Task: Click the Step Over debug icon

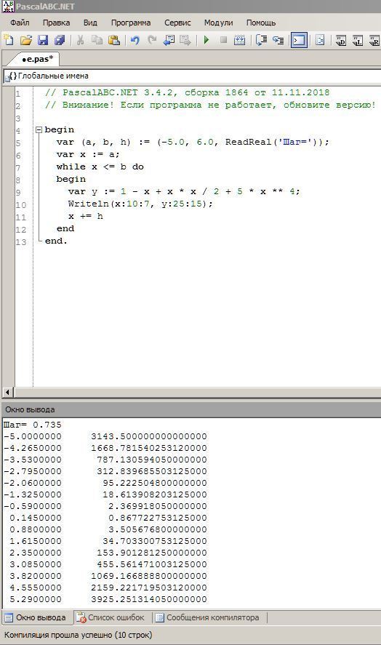Action: (x=261, y=40)
